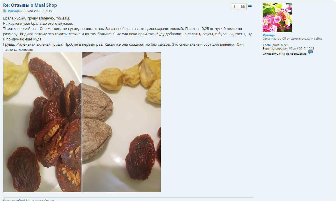View all 8999 messages by this user
The height and width of the screenshot is (201, 336).
tap(284, 45)
